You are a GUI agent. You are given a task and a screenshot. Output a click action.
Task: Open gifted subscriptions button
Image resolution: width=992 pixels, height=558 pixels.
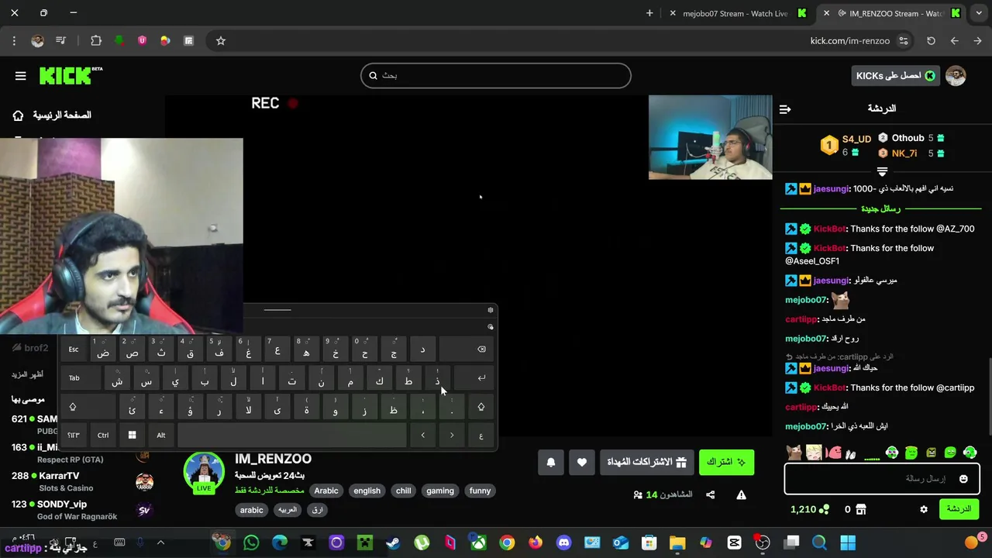click(646, 462)
